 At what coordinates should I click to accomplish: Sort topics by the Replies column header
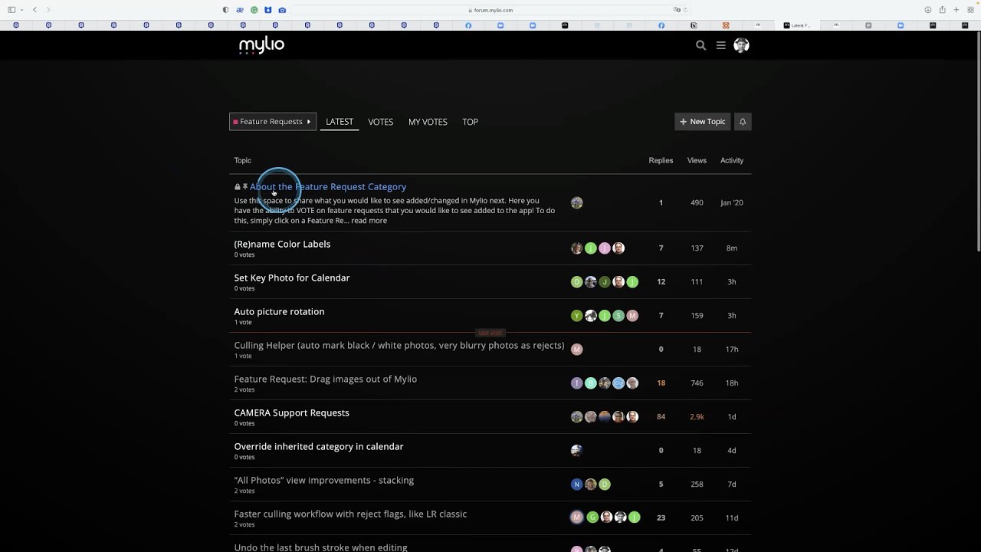pos(661,160)
